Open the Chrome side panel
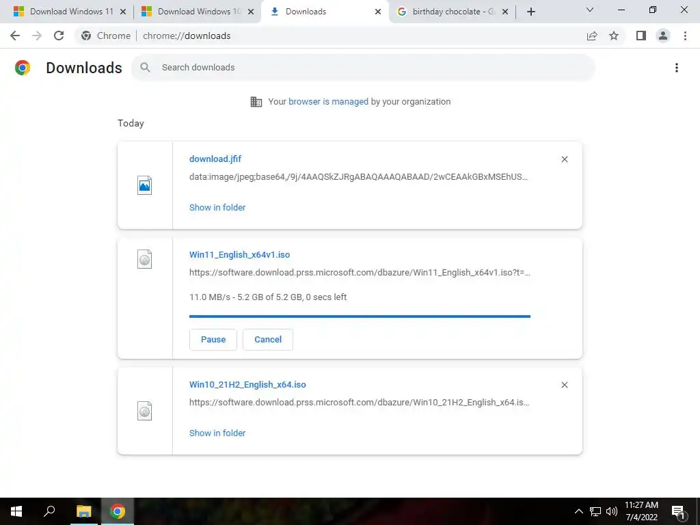The height and width of the screenshot is (525, 700). tap(641, 36)
